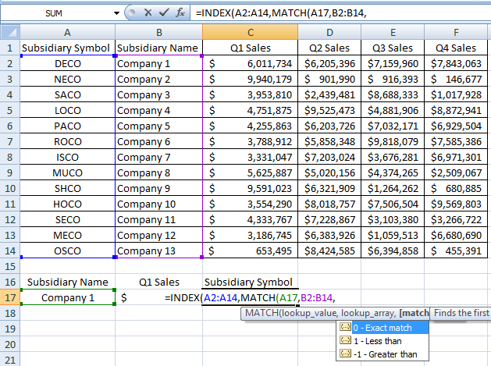Click 'Company 1' in cell A17
491x366 pixels.
pyautogui.click(x=68, y=297)
